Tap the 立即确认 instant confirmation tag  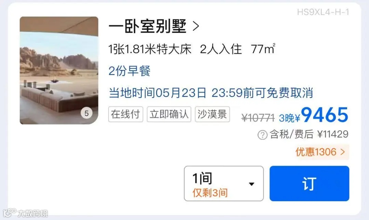[x=169, y=114]
